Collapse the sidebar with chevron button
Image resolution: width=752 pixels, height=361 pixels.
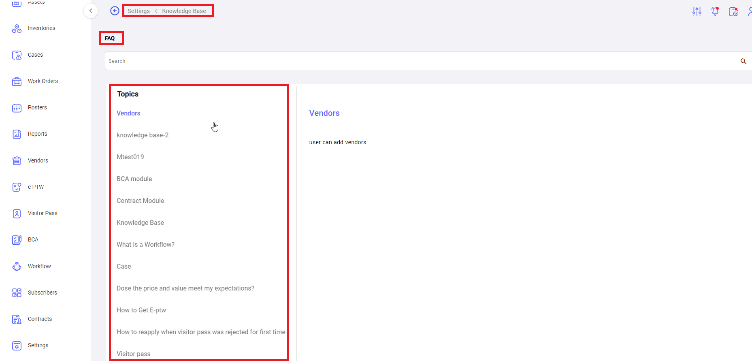click(x=91, y=11)
